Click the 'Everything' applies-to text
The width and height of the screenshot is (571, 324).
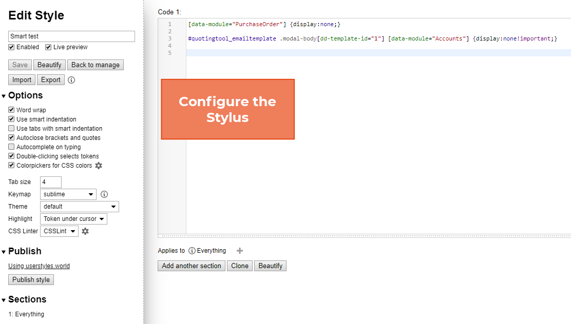click(211, 251)
